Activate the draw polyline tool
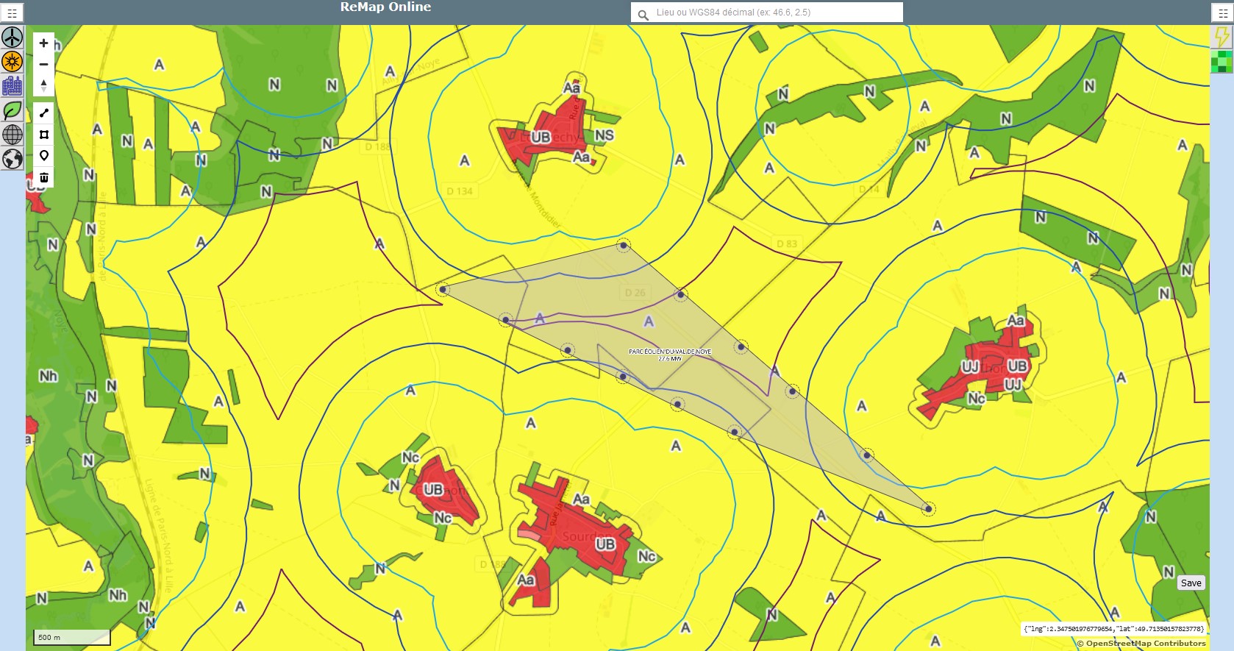The height and width of the screenshot is (651, 1234). 43,113
